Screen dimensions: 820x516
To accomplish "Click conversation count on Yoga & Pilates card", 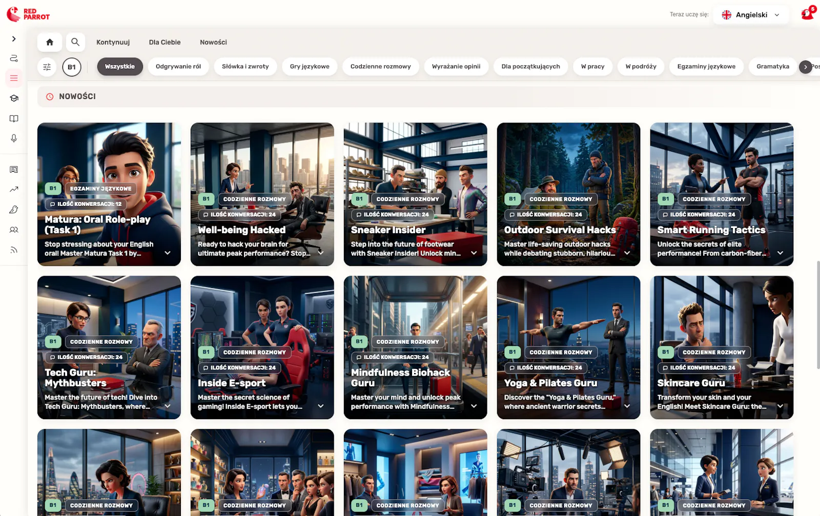I will pyautogui.click(x=546, y=368).
